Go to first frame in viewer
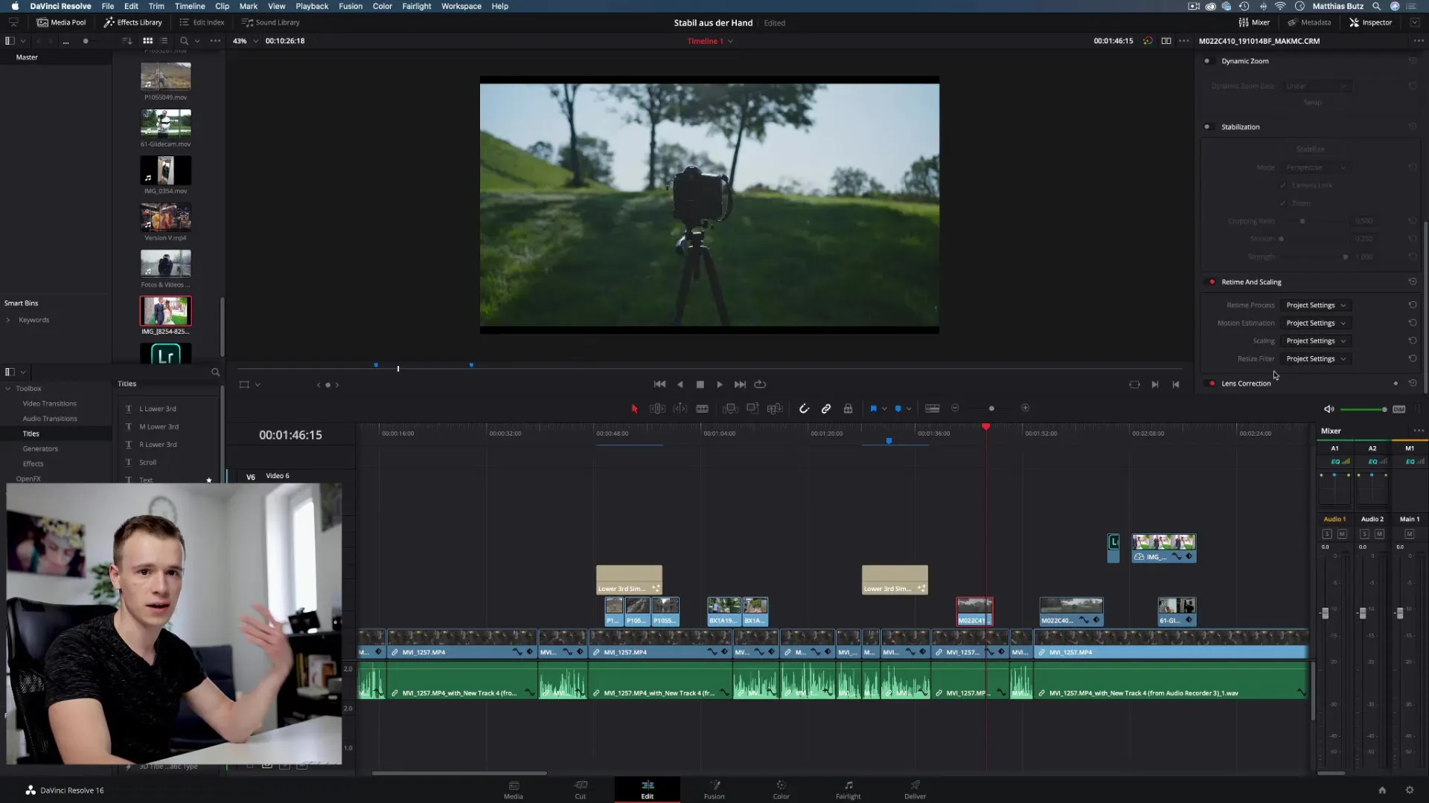The image size is (1429, 803). [x=659, y=384]
